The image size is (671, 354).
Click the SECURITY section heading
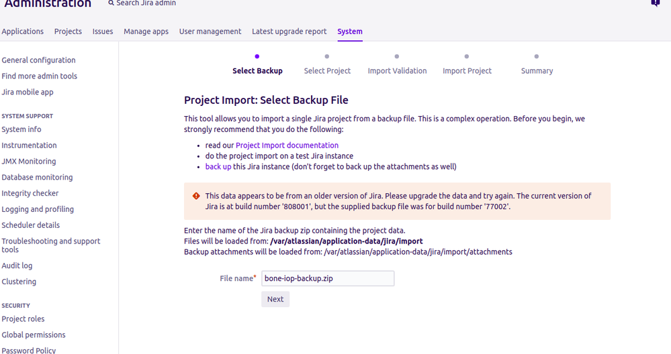click(x=16, y=306)
